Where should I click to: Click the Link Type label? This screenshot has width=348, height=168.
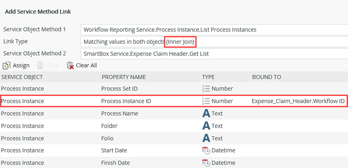pyautogui.click(x=15, y=41)
